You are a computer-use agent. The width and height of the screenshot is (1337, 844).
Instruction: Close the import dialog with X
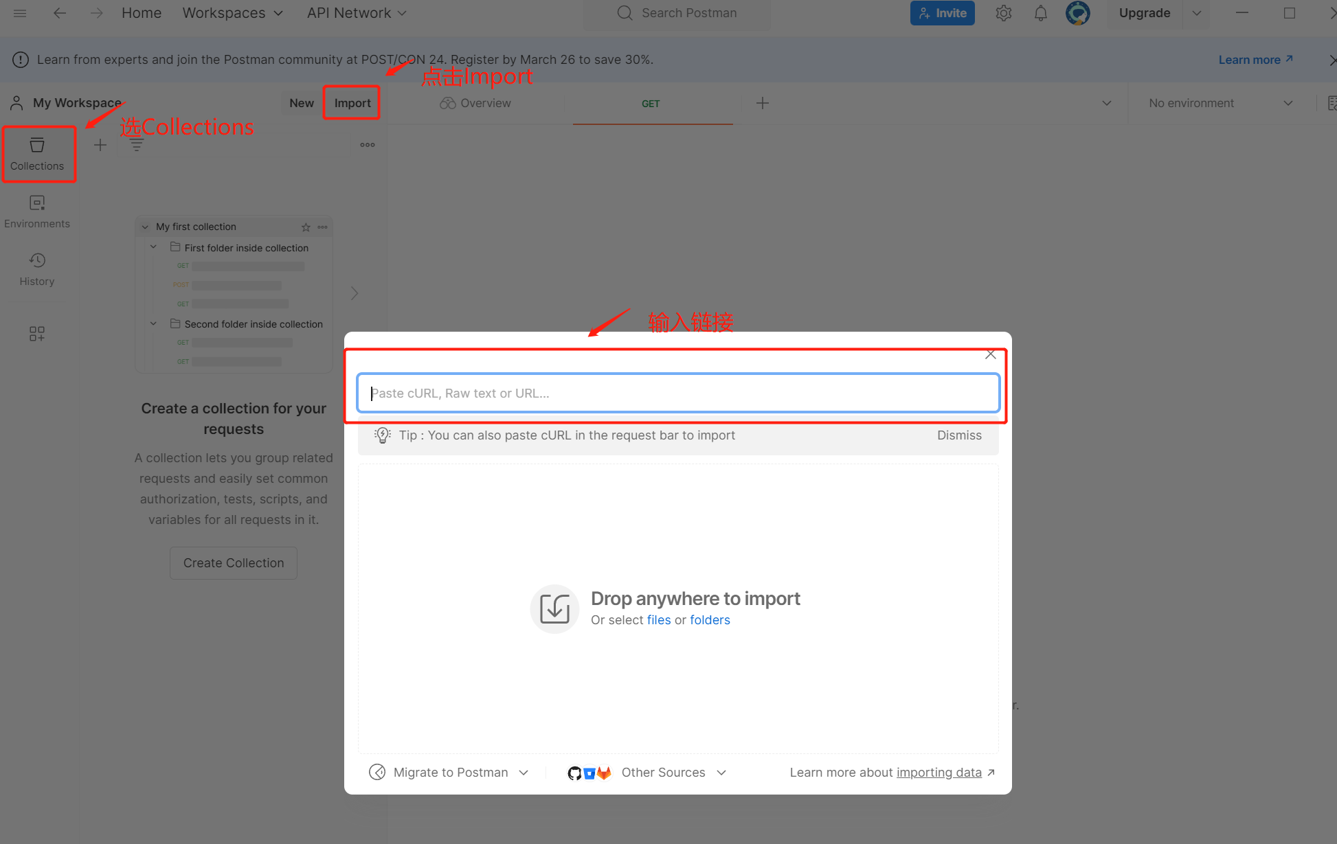990,354
